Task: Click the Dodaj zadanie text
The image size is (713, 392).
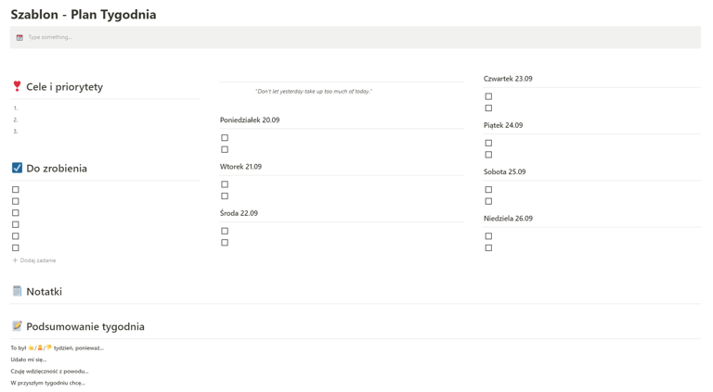Action: 38,260
